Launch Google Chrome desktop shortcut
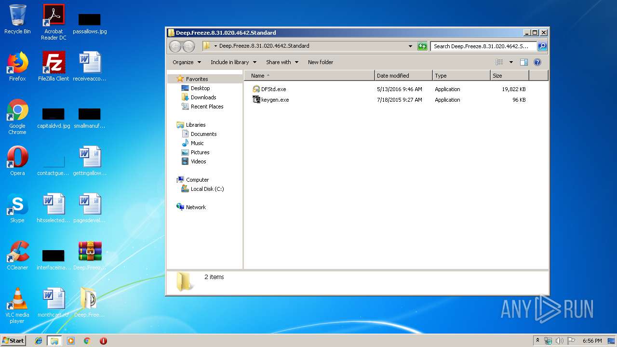The width and height of the screenshot is (617, 347). 17,117
